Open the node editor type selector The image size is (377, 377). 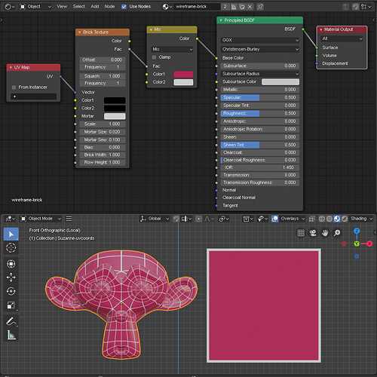[10, 7]
